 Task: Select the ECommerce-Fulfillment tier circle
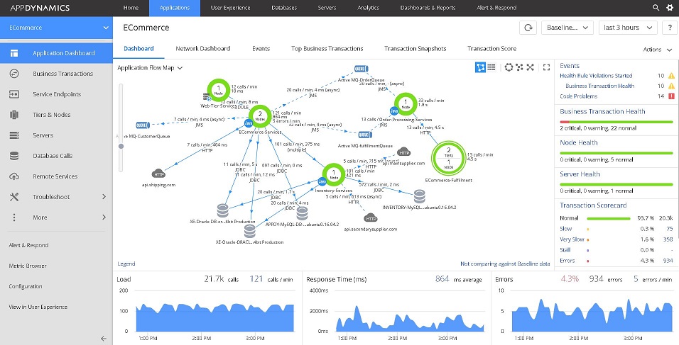tap(449, 157)
